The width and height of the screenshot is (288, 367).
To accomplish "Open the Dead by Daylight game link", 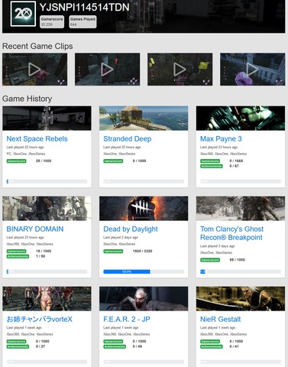I will click(131, 229).
